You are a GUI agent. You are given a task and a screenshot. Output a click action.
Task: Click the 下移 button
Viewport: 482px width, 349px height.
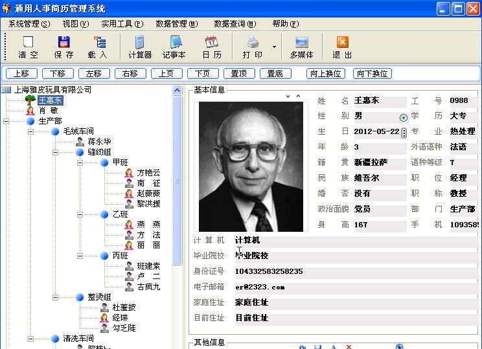[58, 73]
